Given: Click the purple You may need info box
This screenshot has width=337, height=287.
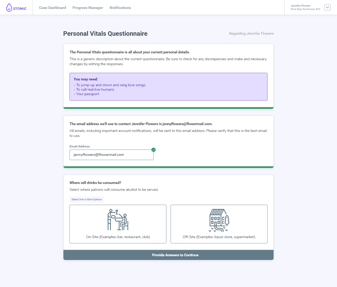Looking at the screenshot, I should [168, 87].
